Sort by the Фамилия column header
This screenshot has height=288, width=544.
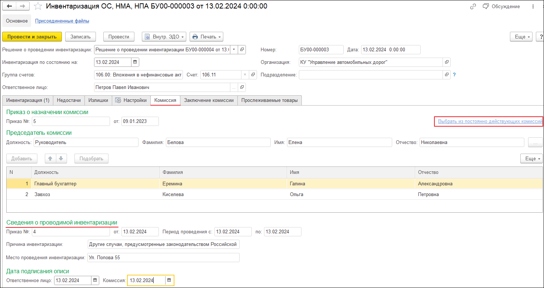pos(223,172)
